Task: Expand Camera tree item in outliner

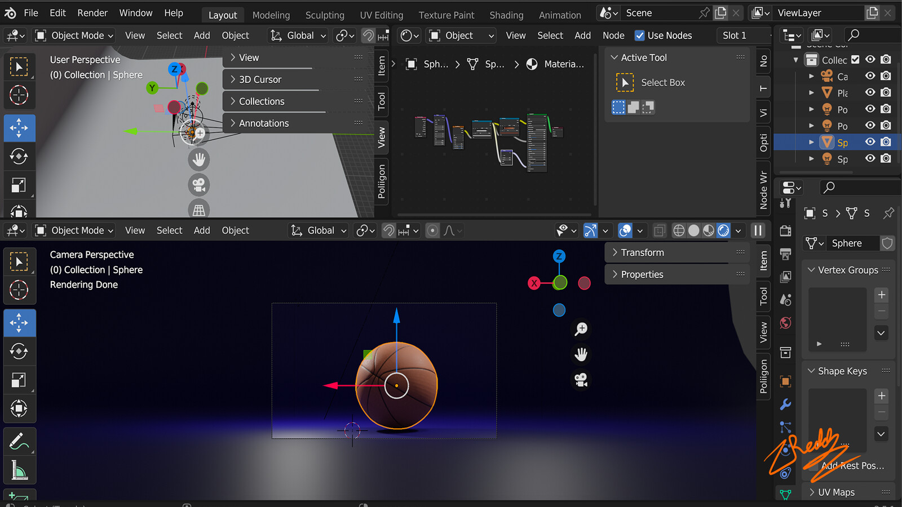Action: coord(811,76)
